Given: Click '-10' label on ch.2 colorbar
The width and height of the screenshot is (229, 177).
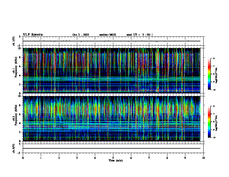Looking at the screenshot, I should [214, 138].
